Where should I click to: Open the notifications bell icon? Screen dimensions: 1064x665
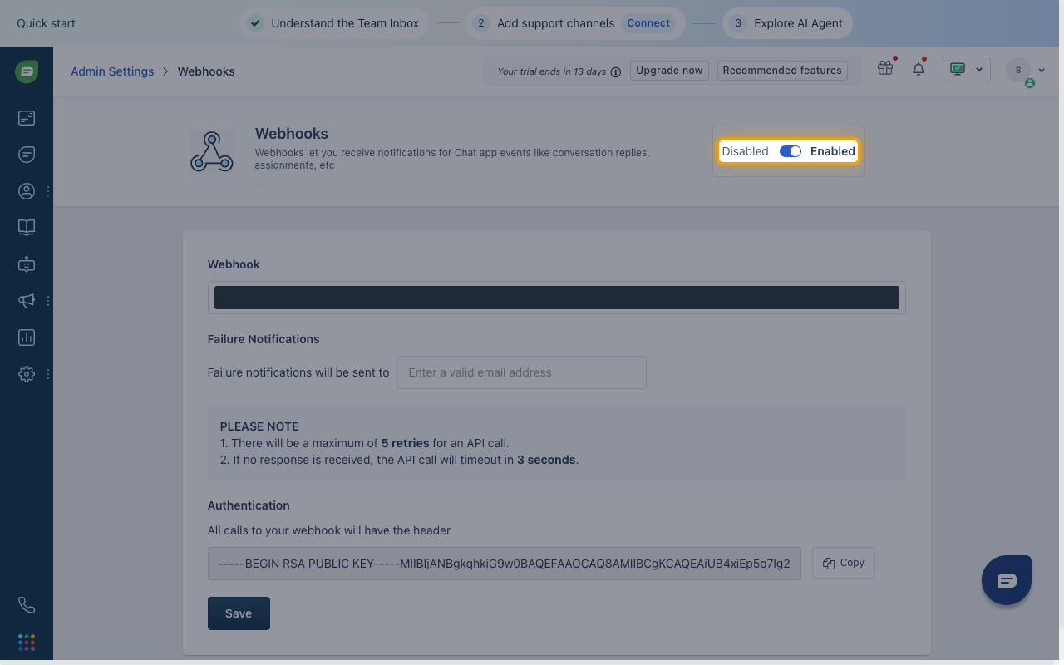pyautogui.click(x=919, y=70)
